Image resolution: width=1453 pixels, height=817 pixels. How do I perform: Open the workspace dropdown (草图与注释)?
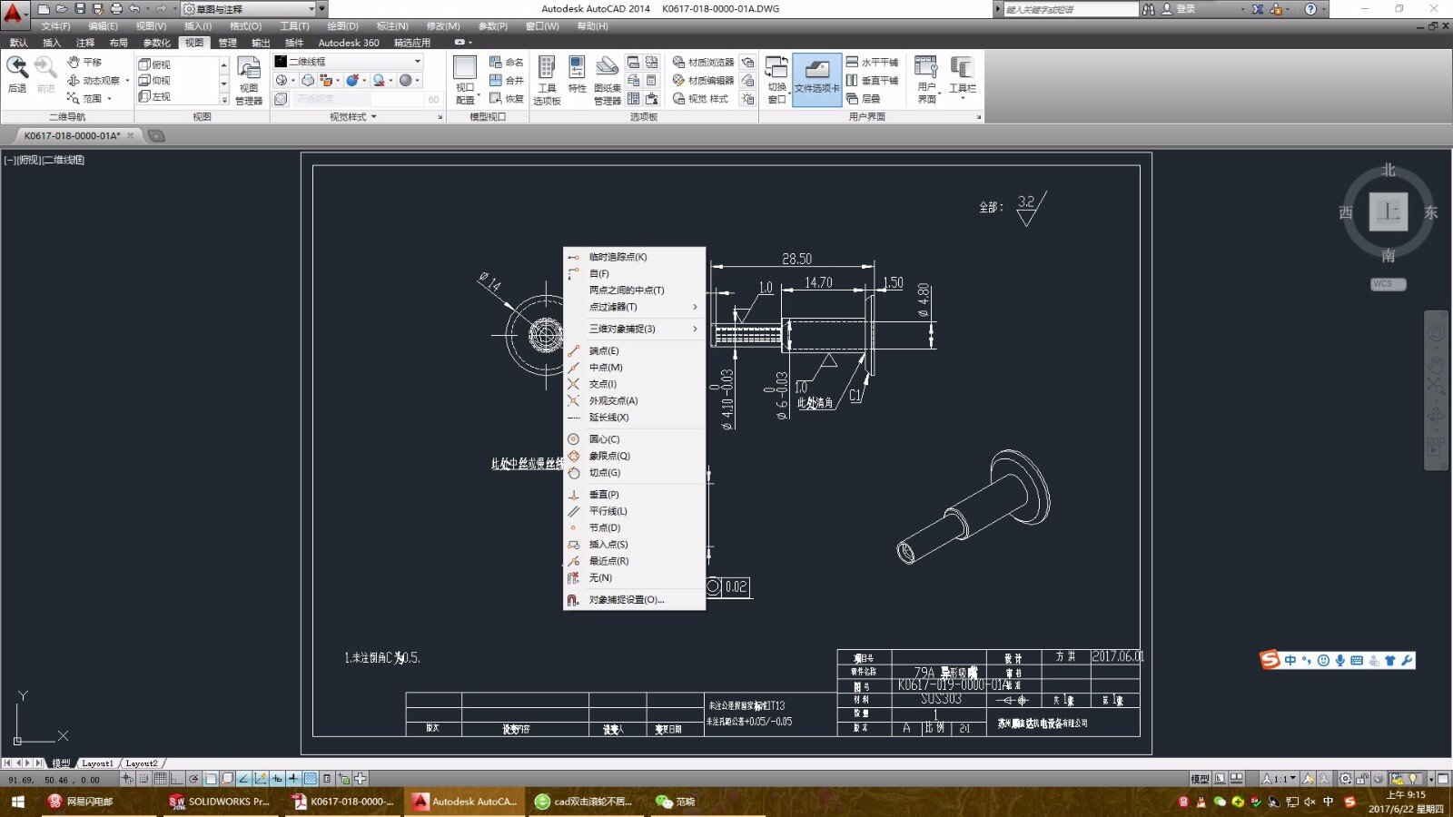249,9
